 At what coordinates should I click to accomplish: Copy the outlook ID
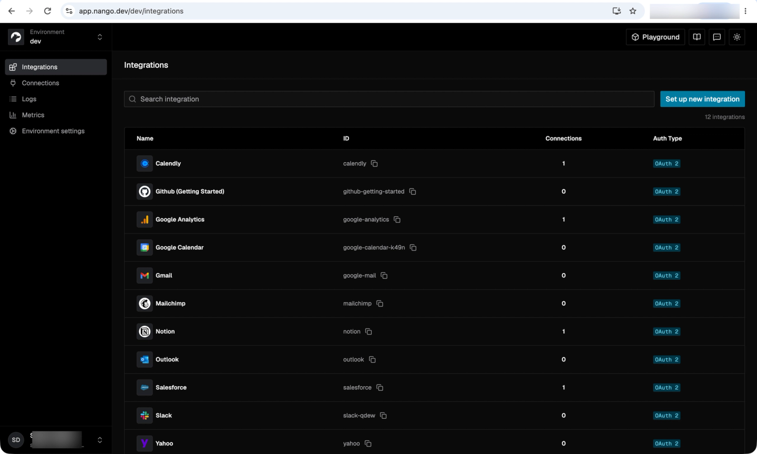point(372,360)
